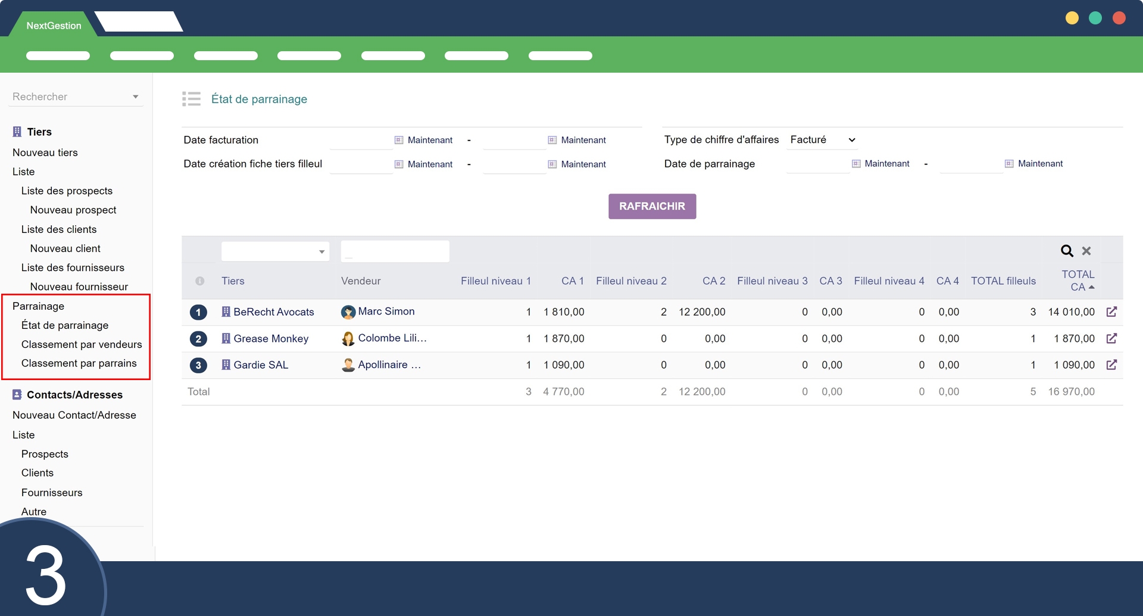Click the info icon in table header
1143x616 pixels.
click(x=200, y=281)
